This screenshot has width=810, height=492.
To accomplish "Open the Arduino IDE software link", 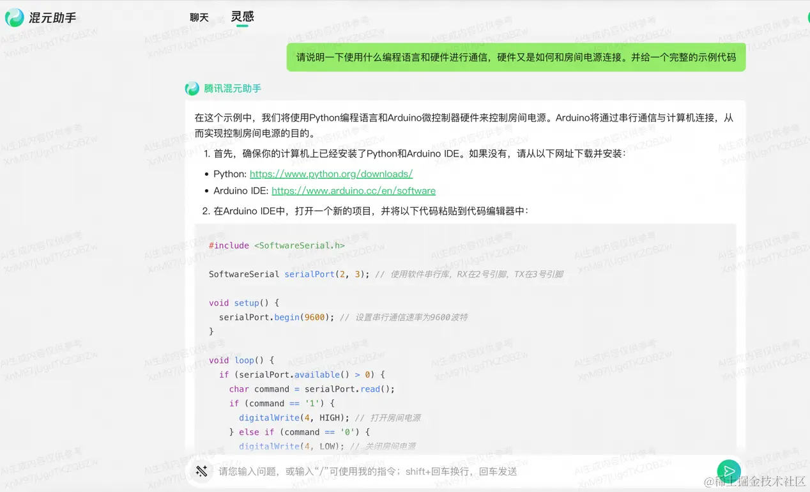I will click(354, 190).
